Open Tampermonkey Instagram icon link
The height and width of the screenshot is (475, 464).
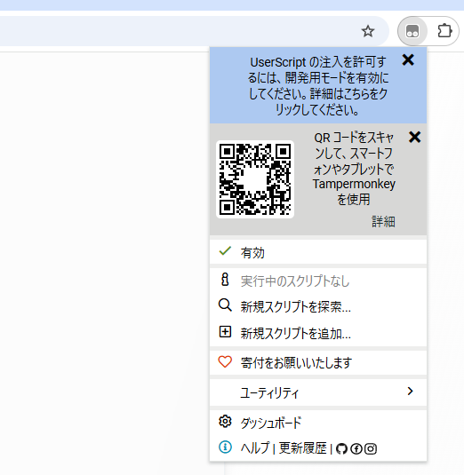click(x=371, y=448)
